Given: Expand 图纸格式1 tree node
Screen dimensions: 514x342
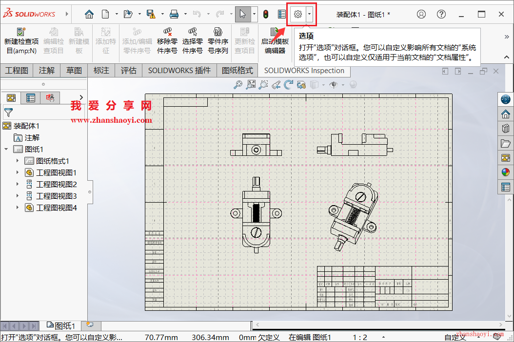Looking at the screenshot, I should tap(18, 161).
